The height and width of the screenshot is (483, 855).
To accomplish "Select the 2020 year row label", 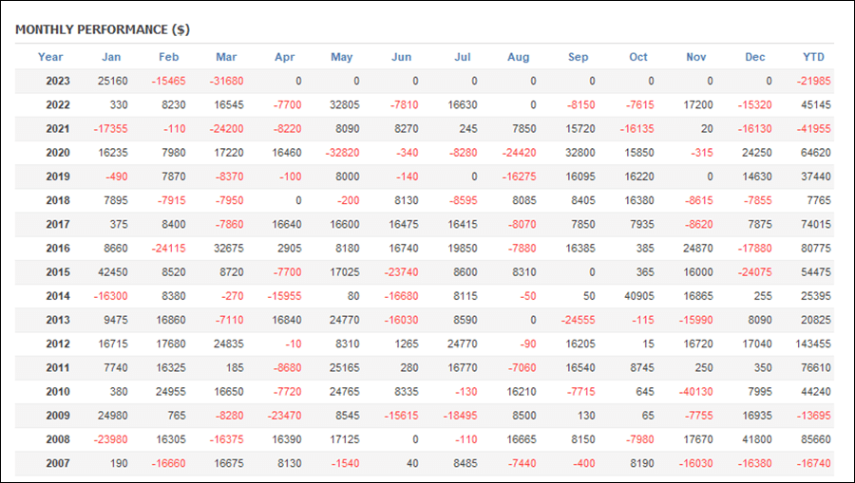I will (x=58, y=153).
